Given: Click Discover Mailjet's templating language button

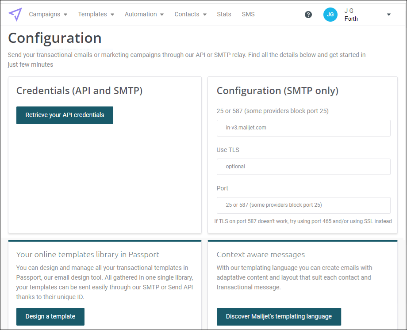Looking at the screenshot, I should (x=279, y=316).
